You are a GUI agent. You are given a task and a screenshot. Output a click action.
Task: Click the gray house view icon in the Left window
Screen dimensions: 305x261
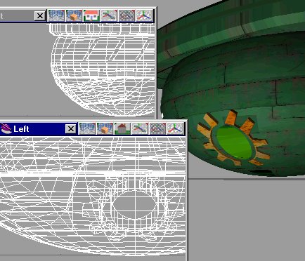click(x=122, y=128)
